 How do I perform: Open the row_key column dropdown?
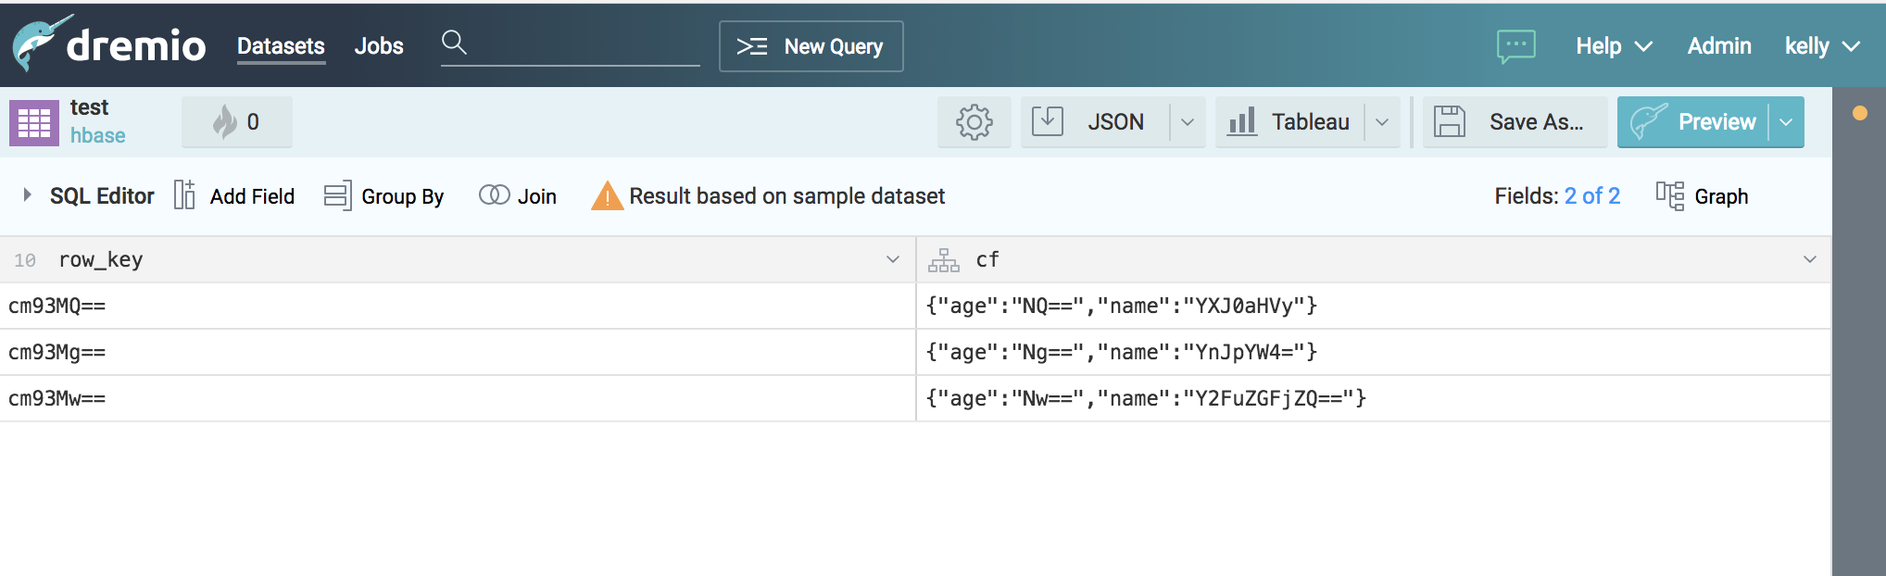pos(893,259)
